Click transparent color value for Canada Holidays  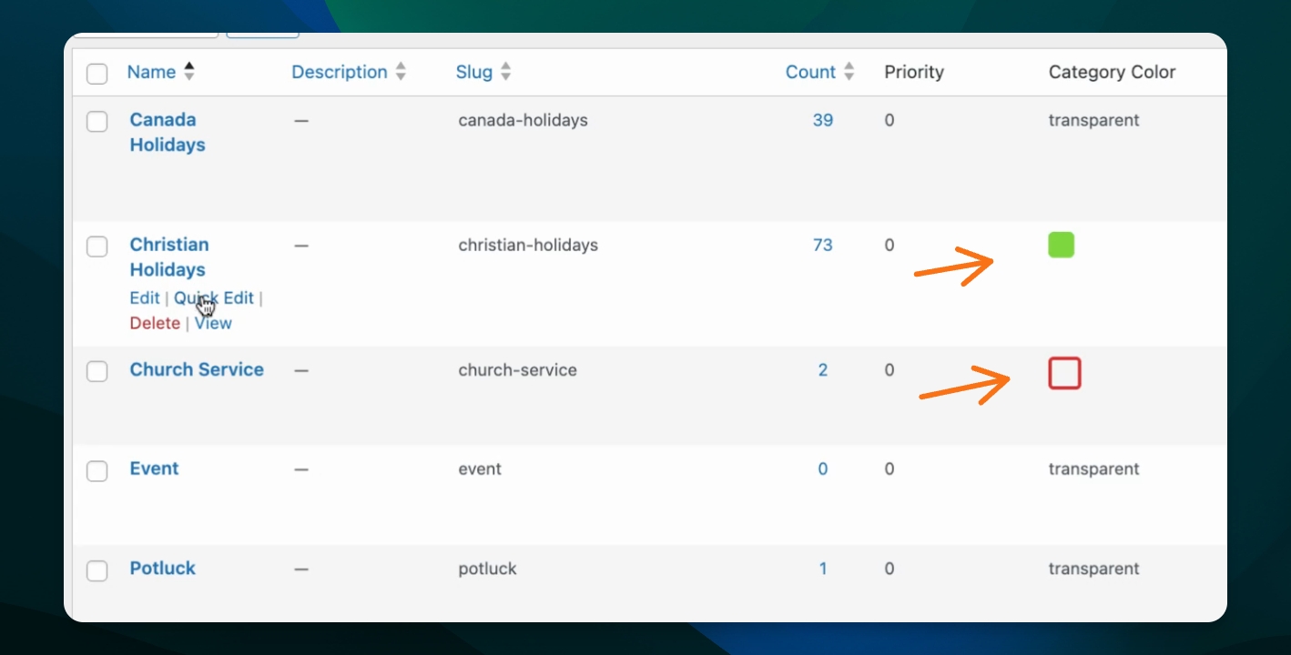pos(1093,120)
